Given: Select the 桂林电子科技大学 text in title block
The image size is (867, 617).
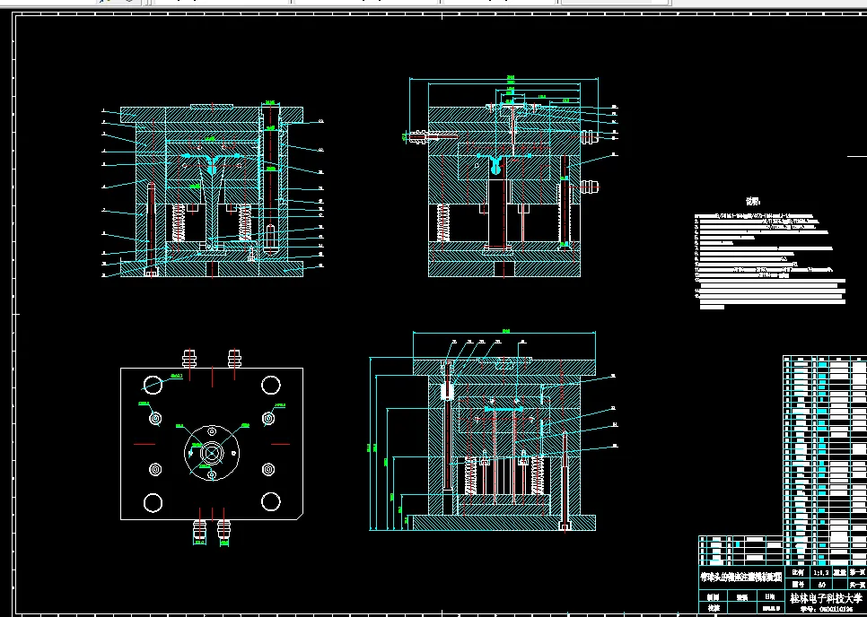Looking at the screenshot, I should click(826, 598).
